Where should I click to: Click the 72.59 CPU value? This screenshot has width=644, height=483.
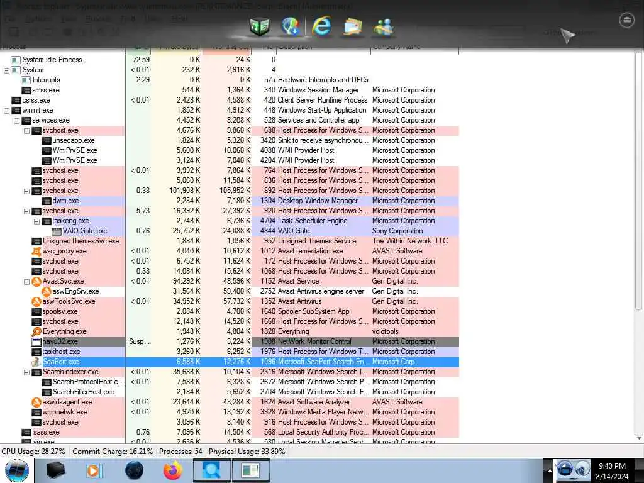tap(141, 60)
